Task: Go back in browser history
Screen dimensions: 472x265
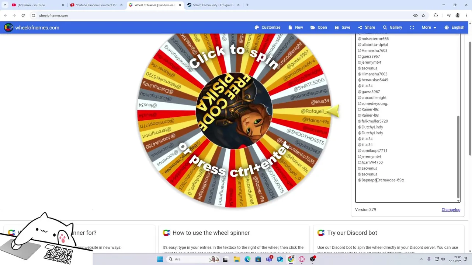Action: [5, 15]
